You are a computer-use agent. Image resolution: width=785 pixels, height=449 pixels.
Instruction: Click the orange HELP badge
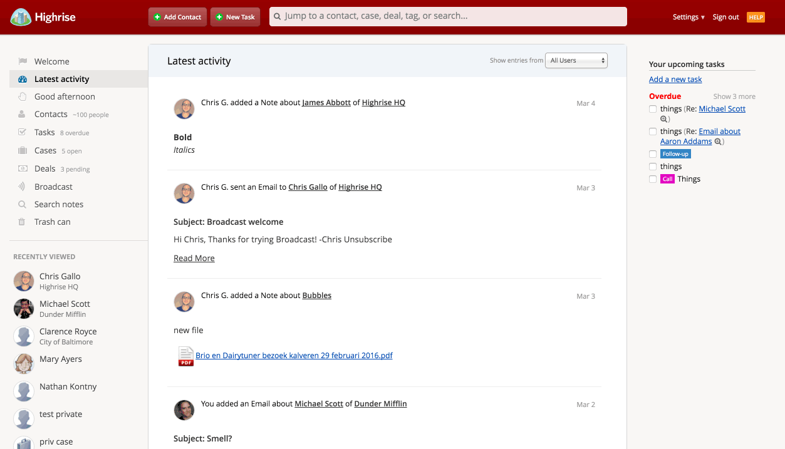point(756,18)
